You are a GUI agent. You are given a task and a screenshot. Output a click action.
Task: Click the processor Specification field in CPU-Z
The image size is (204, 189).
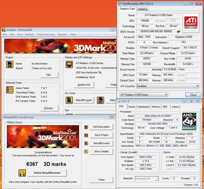point(166,134)
